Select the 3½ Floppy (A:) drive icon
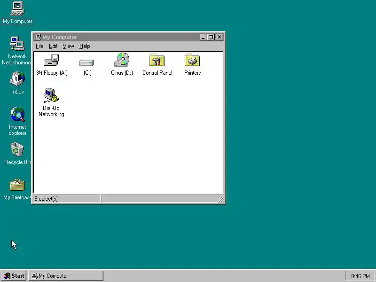The image size is (376, 282). (x=51, y=60)
